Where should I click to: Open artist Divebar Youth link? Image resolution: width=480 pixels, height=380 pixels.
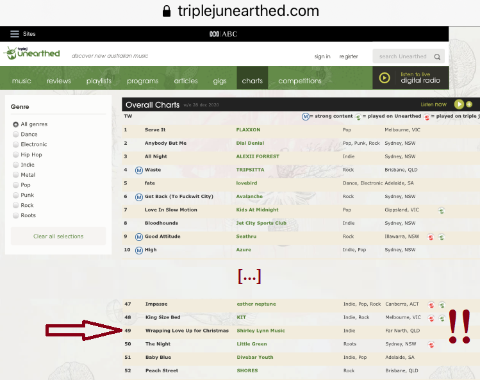255,358
